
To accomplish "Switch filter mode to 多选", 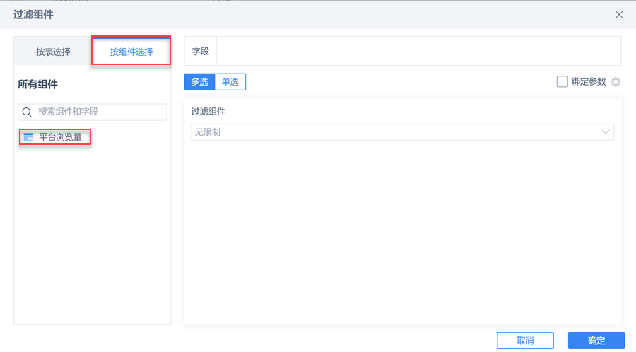I will coord(199,82).
